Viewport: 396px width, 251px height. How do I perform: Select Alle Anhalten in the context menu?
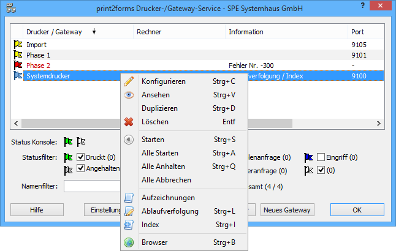click(x=162, y=167)
